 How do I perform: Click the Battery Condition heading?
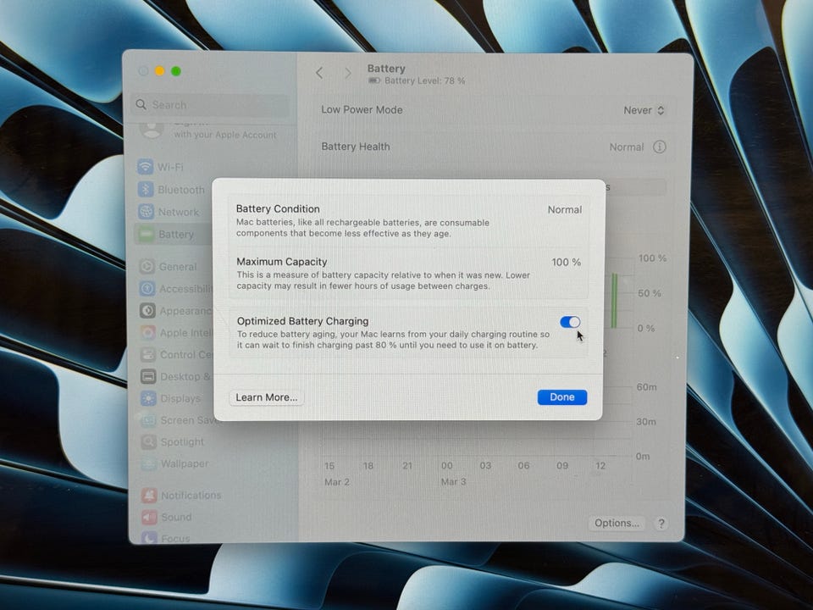click(x=278, y=209)
